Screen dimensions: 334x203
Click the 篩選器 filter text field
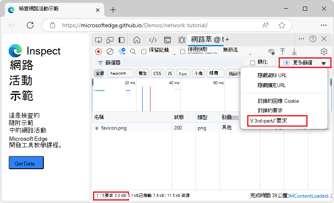click(169, 63)
